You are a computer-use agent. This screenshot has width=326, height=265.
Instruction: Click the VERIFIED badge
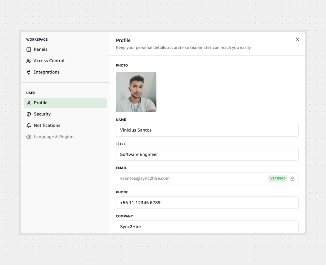tap(277, 179)
